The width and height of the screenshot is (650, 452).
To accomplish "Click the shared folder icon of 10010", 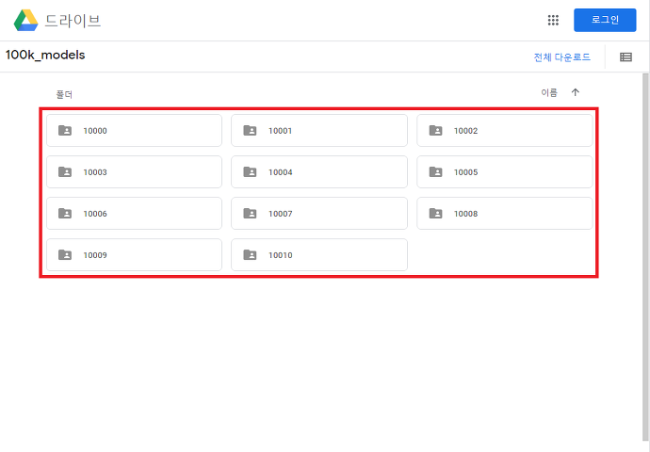I will click(x=250, y=255).
